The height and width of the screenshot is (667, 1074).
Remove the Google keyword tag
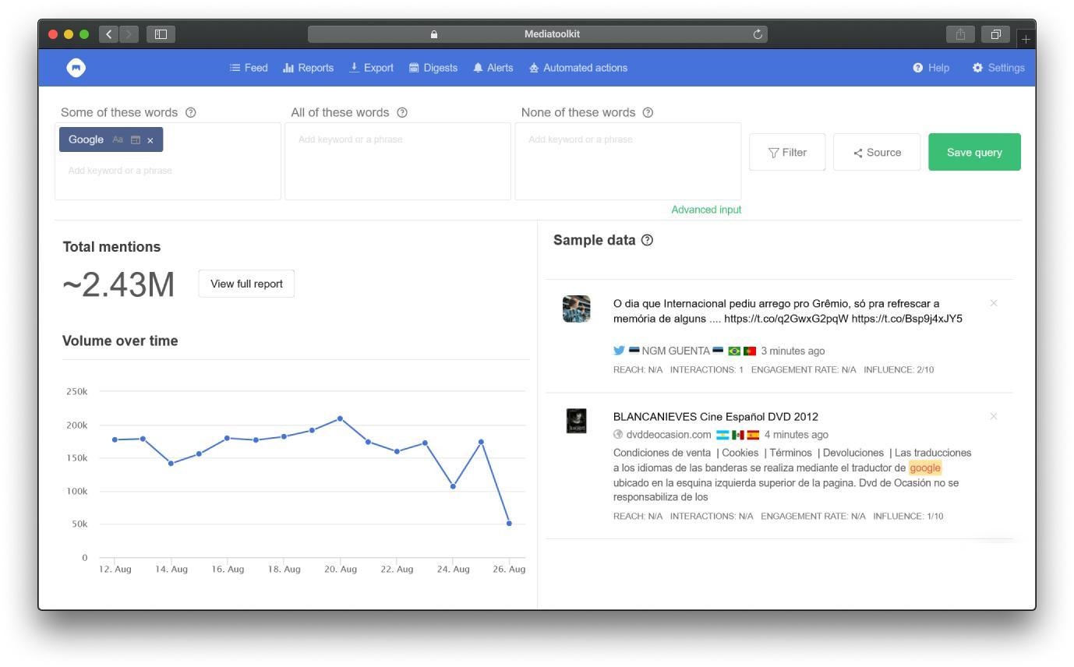(150, 140)
